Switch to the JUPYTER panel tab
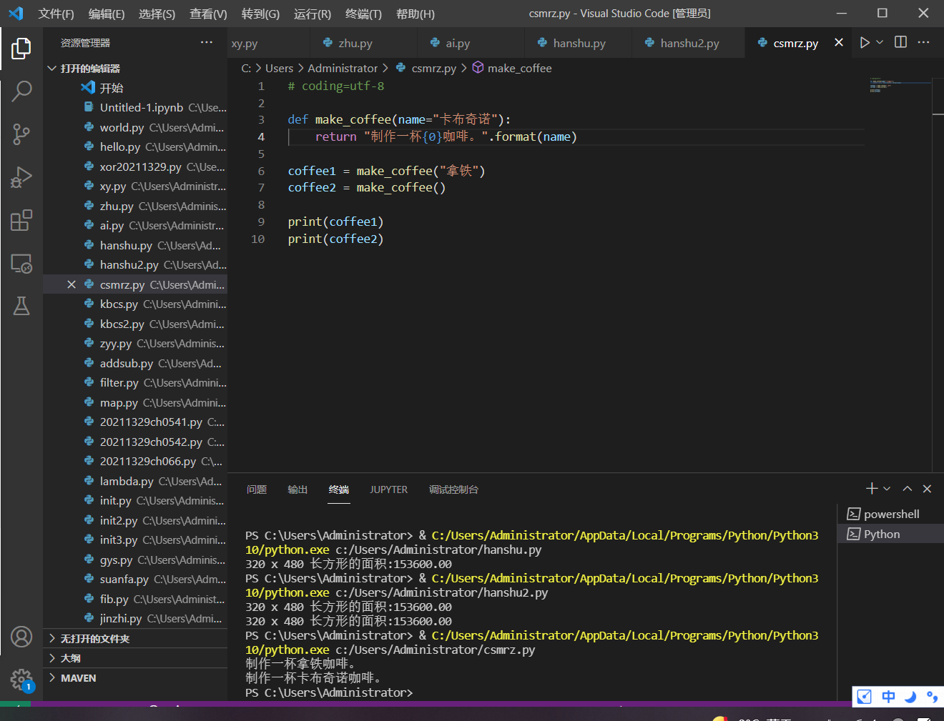The height and width of the screenshot is (721, 944). (x=388, y=489)
